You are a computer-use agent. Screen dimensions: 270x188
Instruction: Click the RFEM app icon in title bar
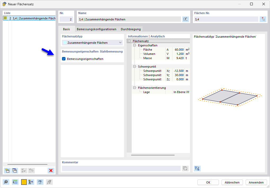[x=4, y=4]
